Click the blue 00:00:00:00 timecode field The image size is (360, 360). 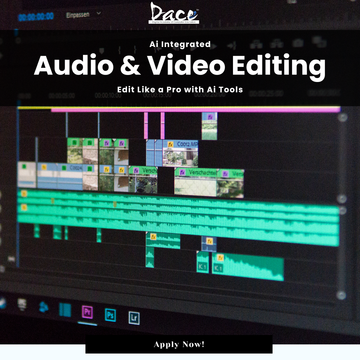click(36, 17)
